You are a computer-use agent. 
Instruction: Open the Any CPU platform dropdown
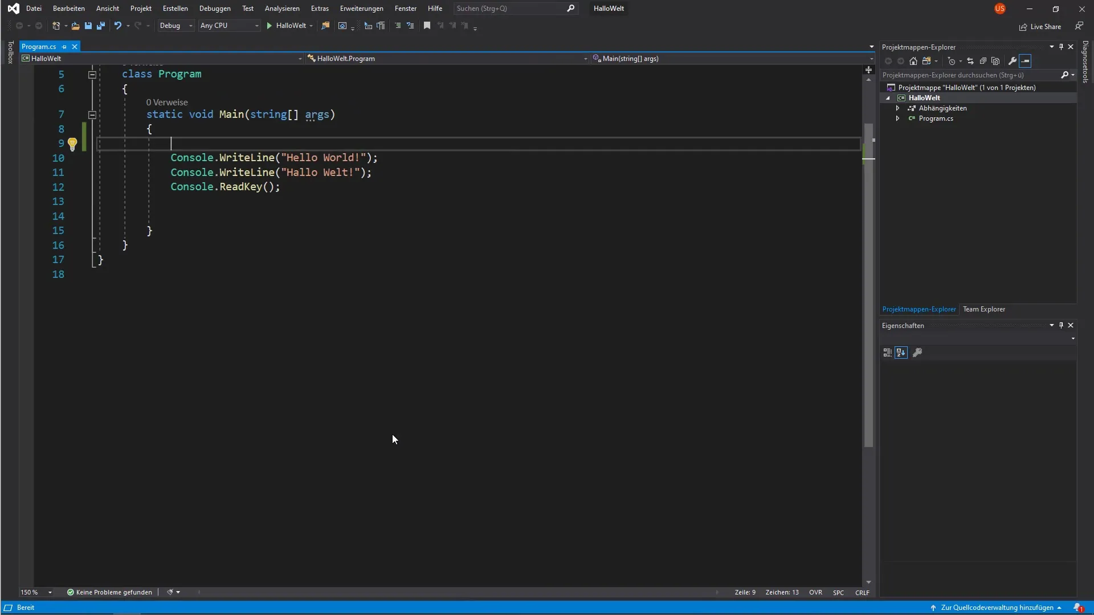(x=229, y=26)
